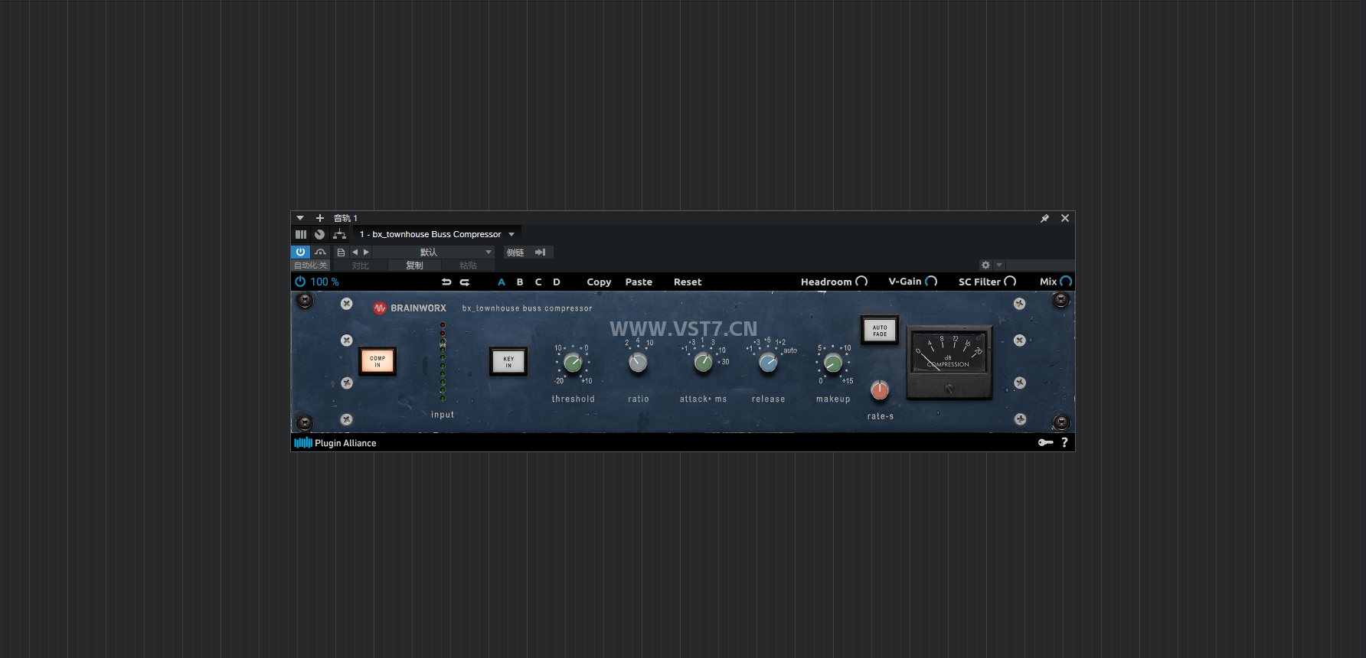Select settings bank A

502,282
